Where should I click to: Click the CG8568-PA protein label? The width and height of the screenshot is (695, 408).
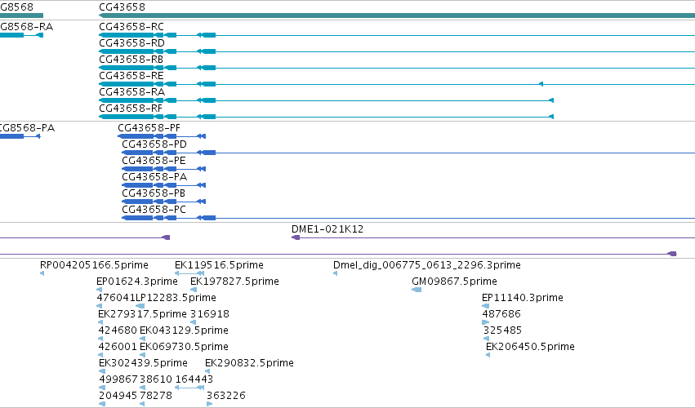(27, 128)
